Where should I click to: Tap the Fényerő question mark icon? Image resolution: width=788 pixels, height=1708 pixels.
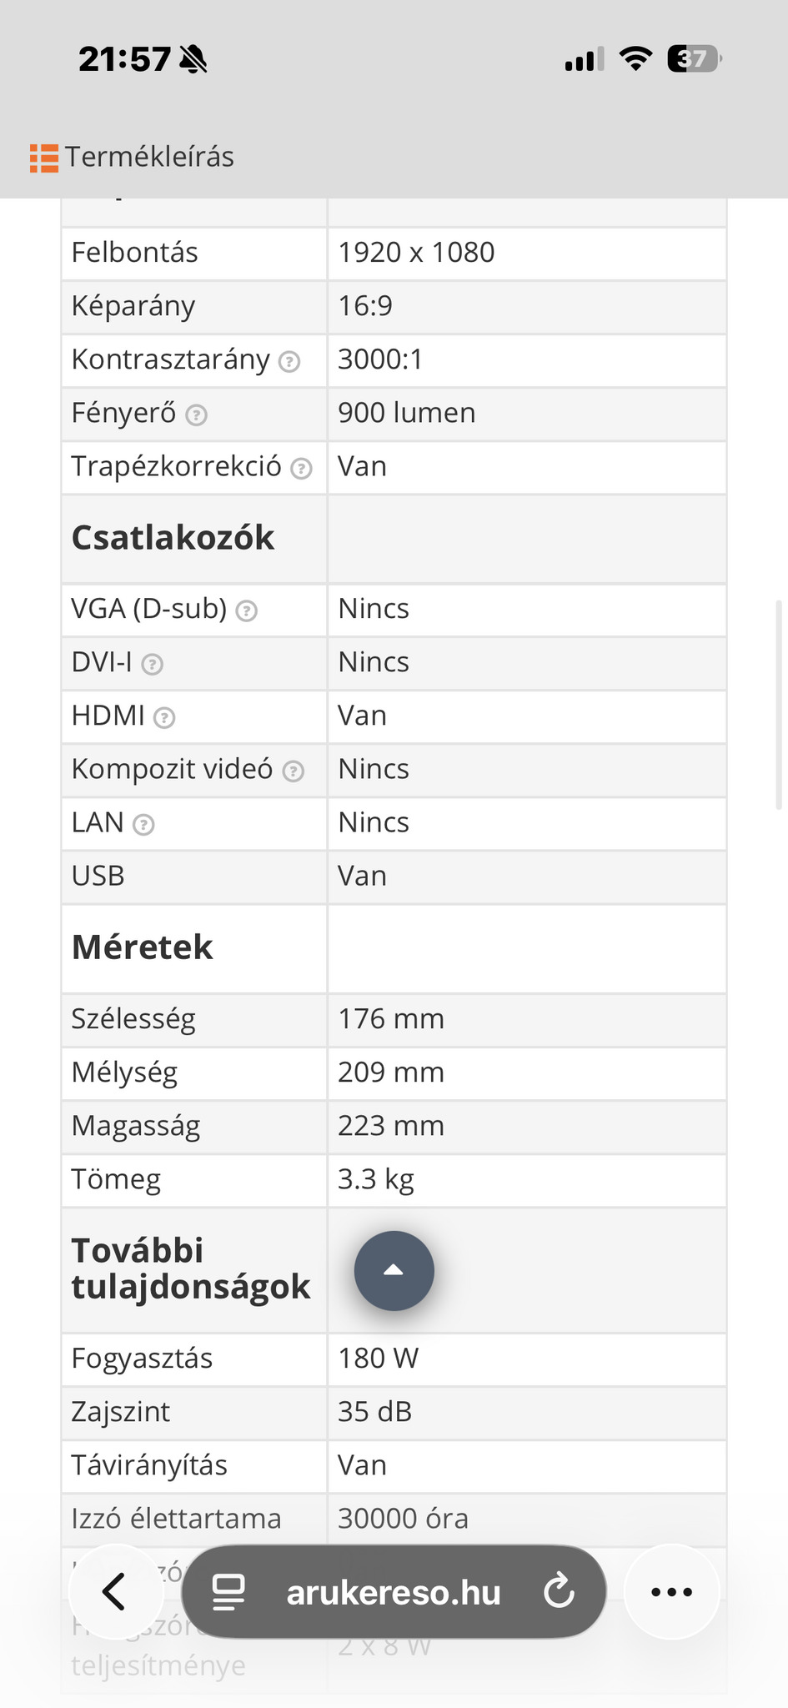tap(196, 414)
